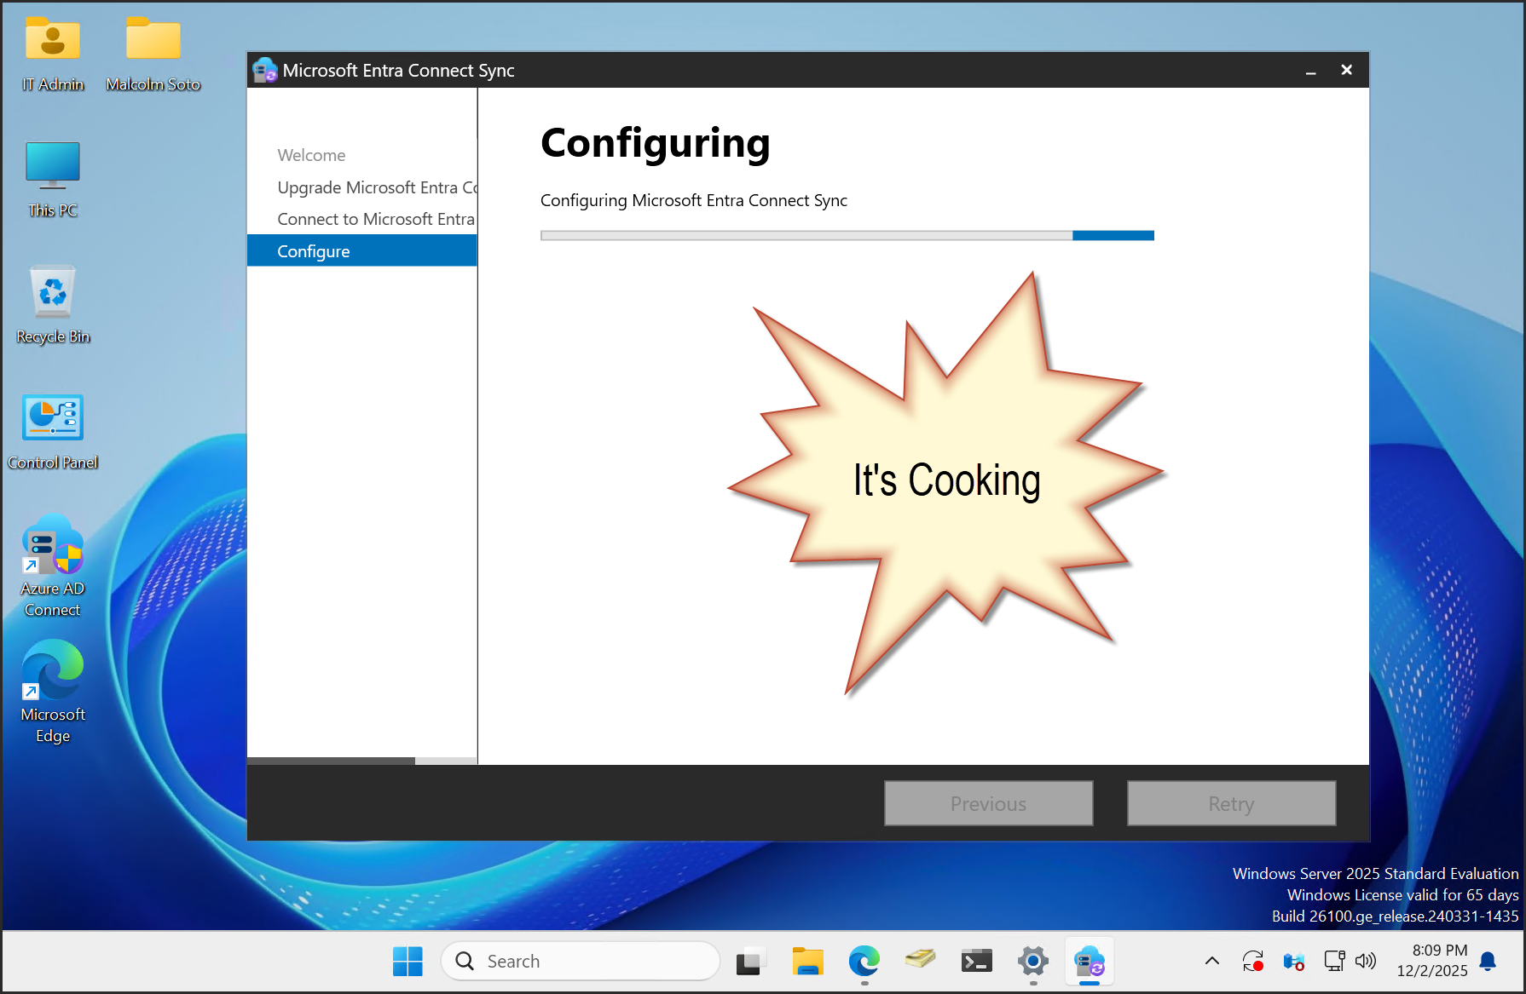Image resolution: width=1526 pixels, height=994 pixels.
Task: Click the Previous button
Action: coord(988,803)
